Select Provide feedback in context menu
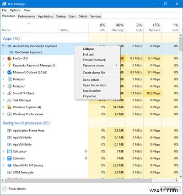 [x=97, y=60]
